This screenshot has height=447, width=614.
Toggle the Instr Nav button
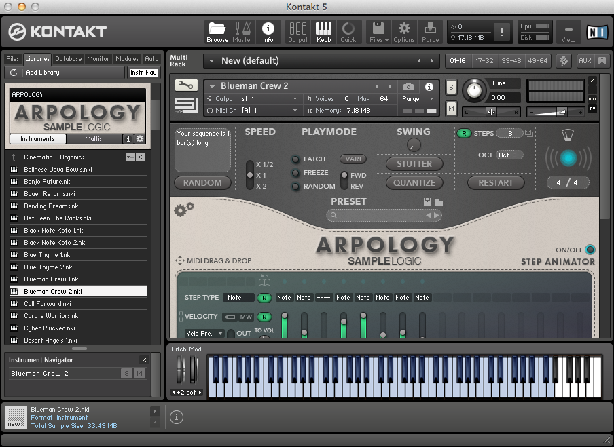pos(143,73)
